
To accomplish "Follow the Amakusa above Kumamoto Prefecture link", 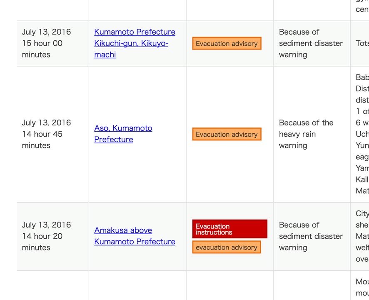I will click(135, 236).
